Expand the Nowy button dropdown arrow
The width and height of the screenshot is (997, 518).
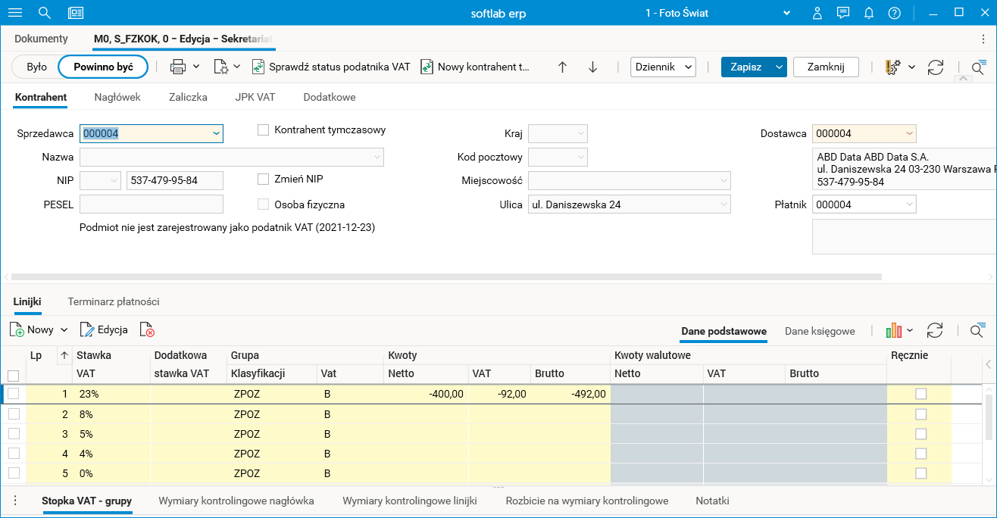[x=64, y=330]
